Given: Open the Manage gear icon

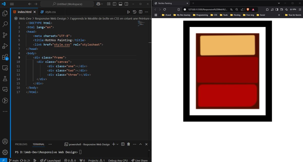Looking at the screenshot, I should [x=5, y=152].
